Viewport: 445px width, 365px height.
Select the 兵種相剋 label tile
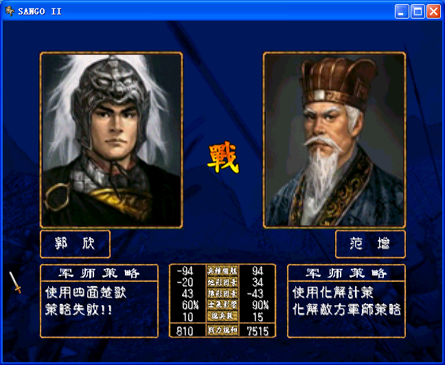pyautogui.click(x=223, y=271)
